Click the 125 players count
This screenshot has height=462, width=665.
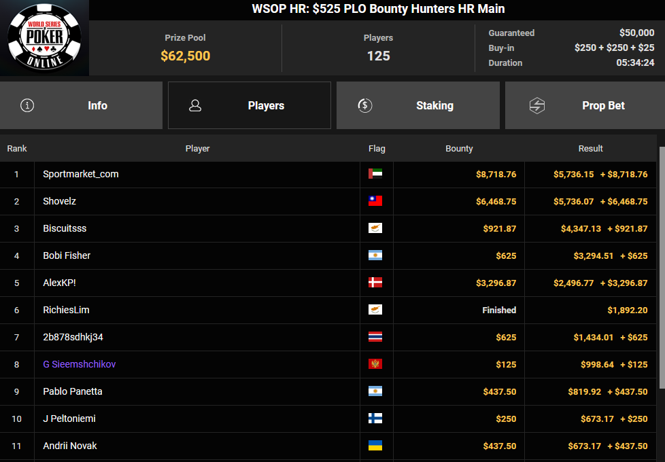[378, 56]
